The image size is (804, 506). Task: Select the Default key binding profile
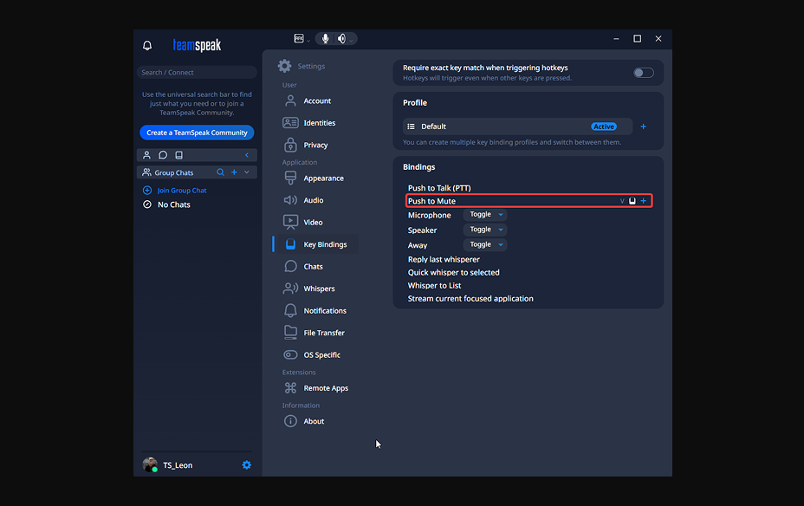point(517,126)
